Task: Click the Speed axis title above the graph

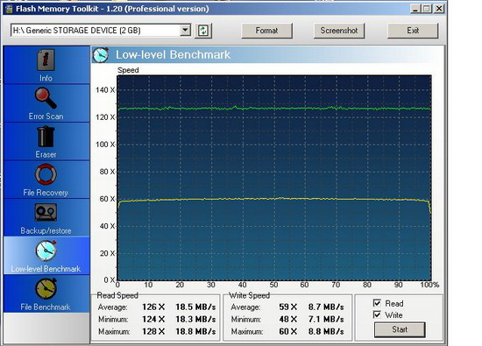Action: [x=128, y=70]
